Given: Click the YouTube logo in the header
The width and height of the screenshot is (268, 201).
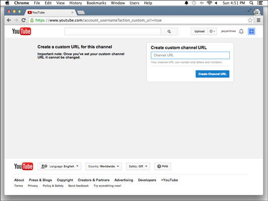Looking at the screenshot, I should tap(21, 31).
